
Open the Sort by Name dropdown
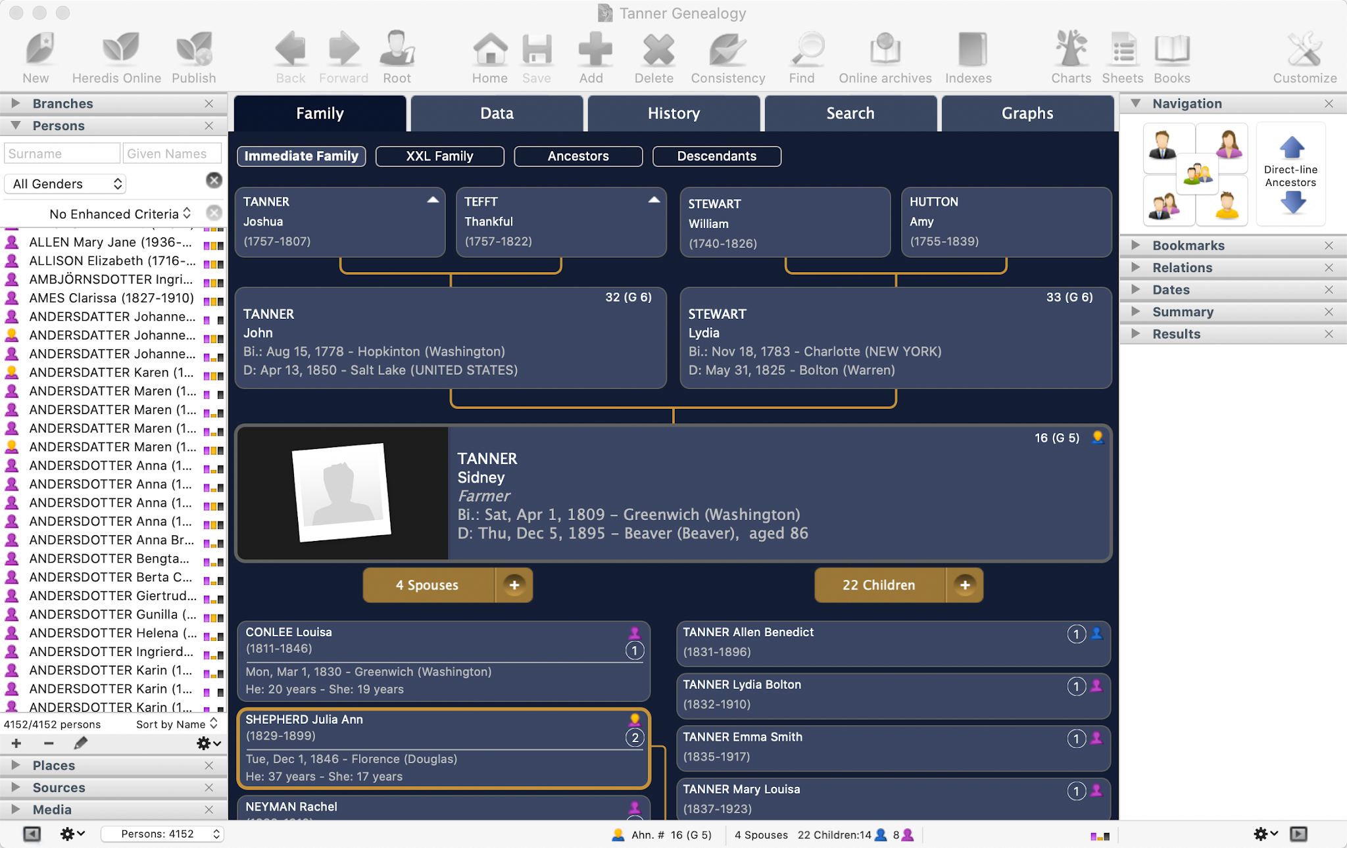(x=174, y=724)
